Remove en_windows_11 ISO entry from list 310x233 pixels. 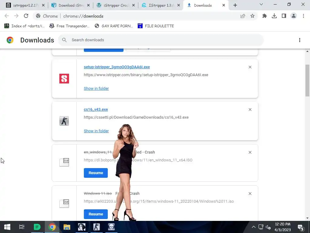pos(250,152)
